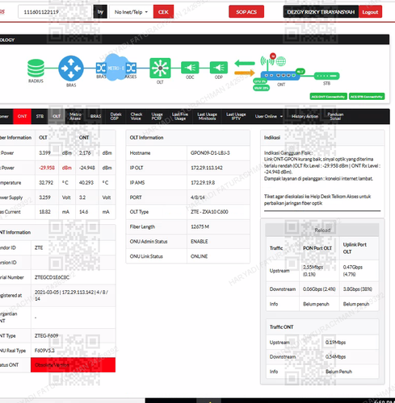Click hostname value GPON09-D1-LBJ-3
The image size is (395, 403).
(210, 153)
